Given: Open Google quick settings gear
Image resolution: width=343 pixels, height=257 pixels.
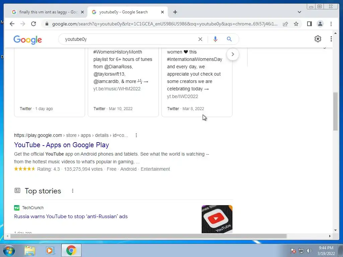Looking at the screenshot, I should click(318, 39).
